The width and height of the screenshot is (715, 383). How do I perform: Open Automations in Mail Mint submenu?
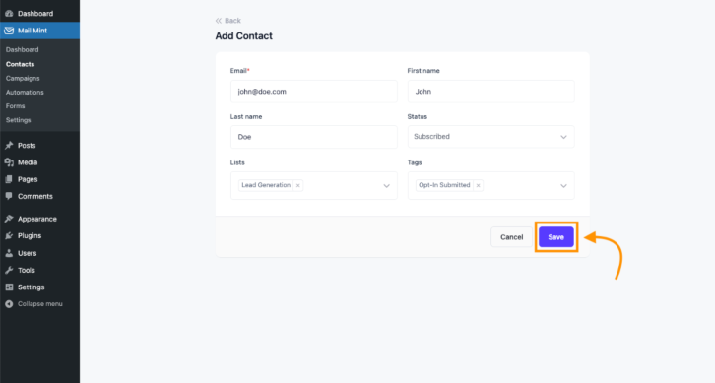click(25, 93)
